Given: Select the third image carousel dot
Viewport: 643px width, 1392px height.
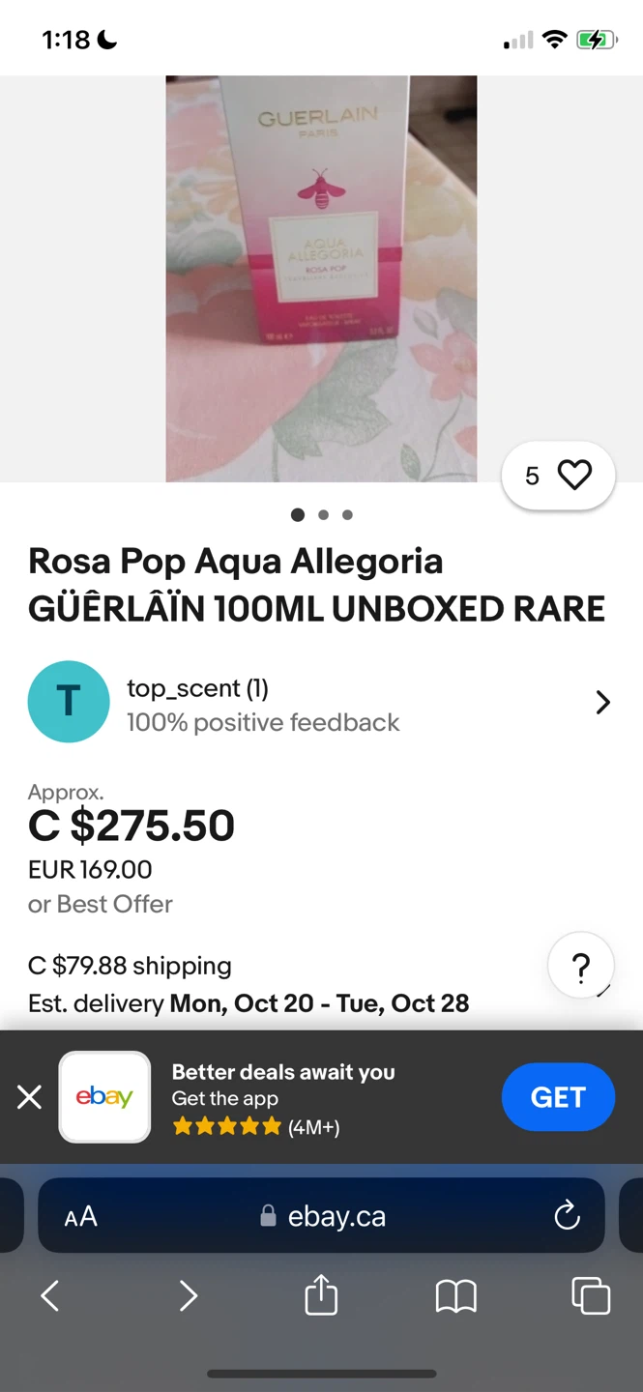Looking at the screenshot, I should tap(347, 515).
